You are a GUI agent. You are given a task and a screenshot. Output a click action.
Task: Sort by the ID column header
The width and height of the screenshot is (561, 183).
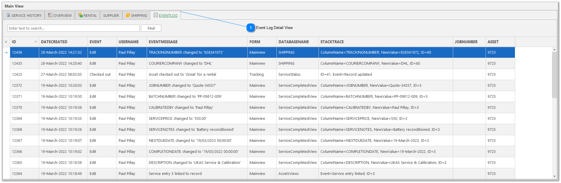coord(24,42)
